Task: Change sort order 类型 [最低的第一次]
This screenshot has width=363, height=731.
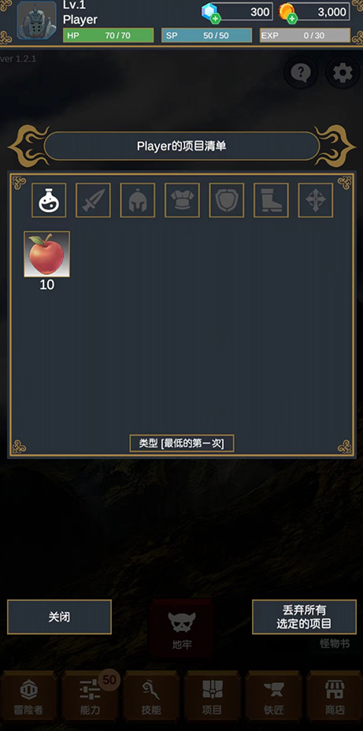Action: click(182, 443)
